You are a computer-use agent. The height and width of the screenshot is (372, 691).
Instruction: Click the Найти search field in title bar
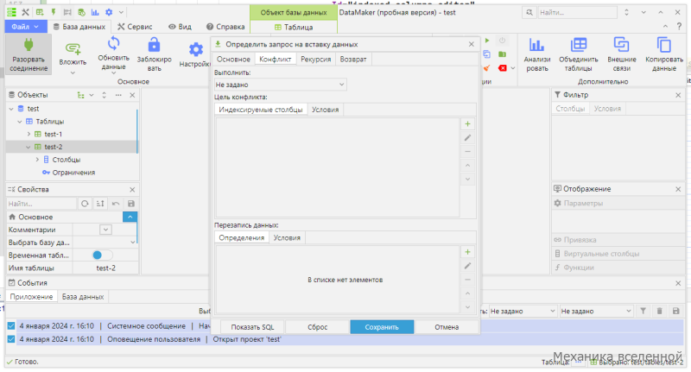[x=577, y=12]
